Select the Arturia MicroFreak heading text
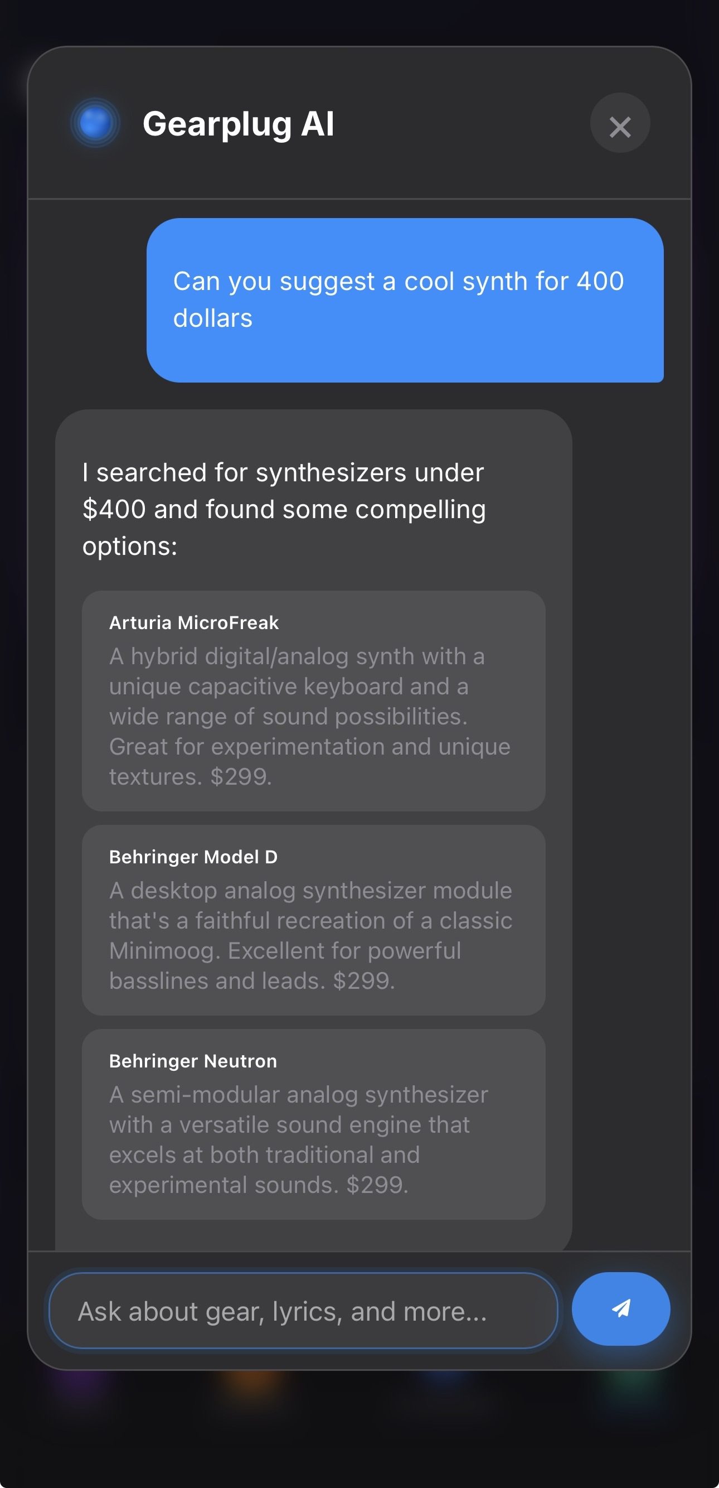719x1488 pixels. (x=193, y=622)
